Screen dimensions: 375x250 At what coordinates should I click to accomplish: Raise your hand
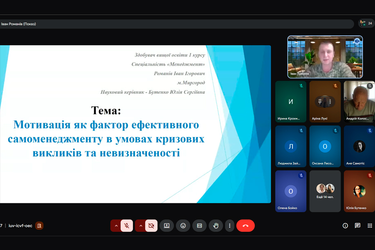[215, 226]
